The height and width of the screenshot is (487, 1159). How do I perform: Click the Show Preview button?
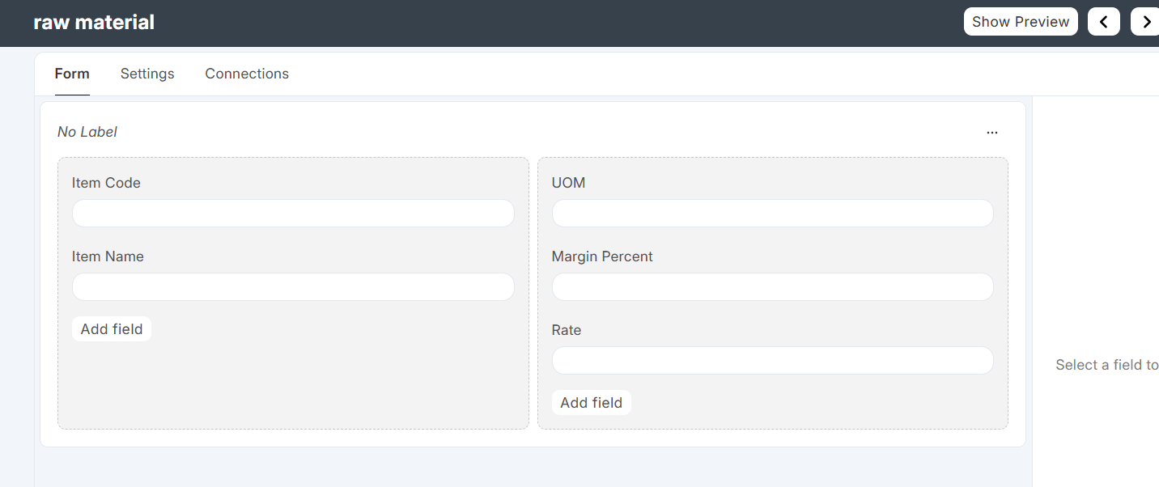1021,22
